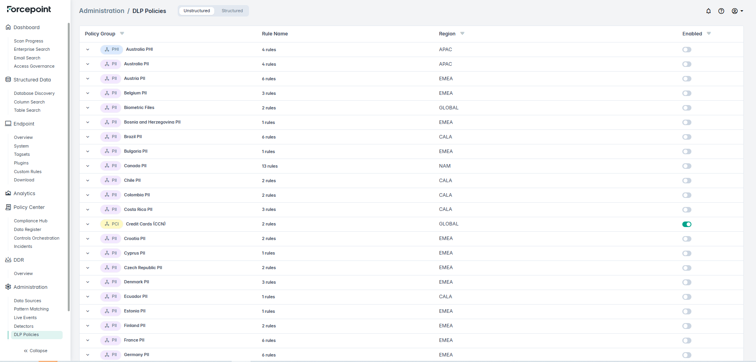The image size is (756, 362).
Task: Click the Dashboard home icon in sidebar
Action: click(x=8, y=27)
